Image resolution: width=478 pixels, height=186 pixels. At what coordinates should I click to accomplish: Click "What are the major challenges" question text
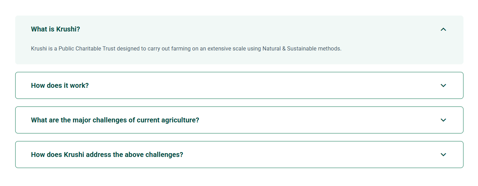pyautogui.click(x=115, y=120)
